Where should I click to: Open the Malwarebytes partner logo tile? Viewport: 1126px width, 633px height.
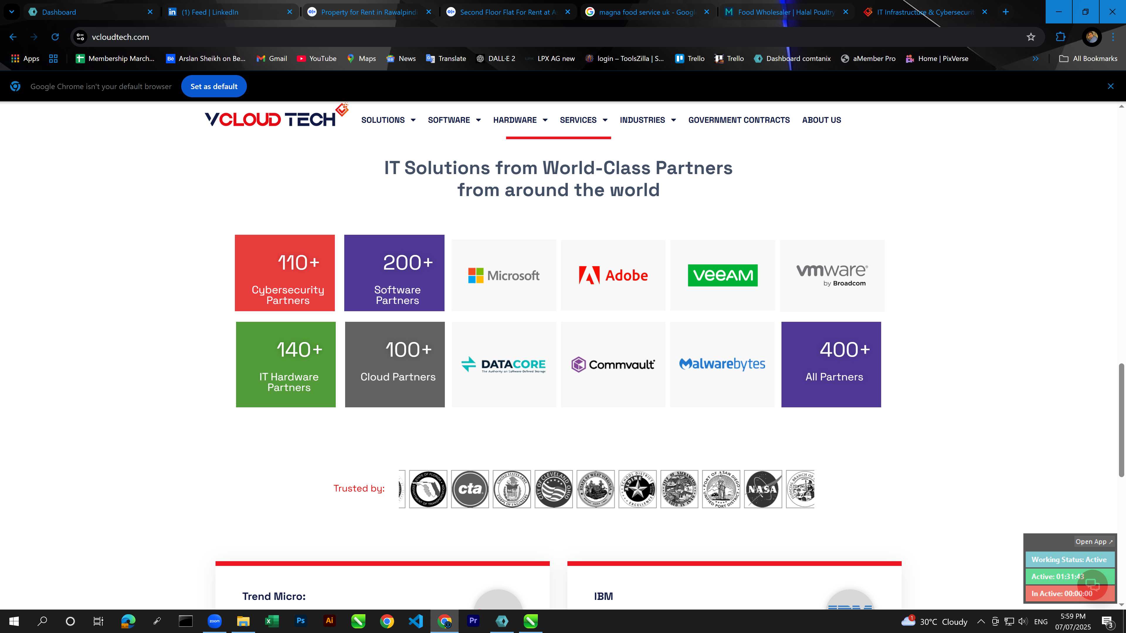pyautogui.click(x=722, y=364)
